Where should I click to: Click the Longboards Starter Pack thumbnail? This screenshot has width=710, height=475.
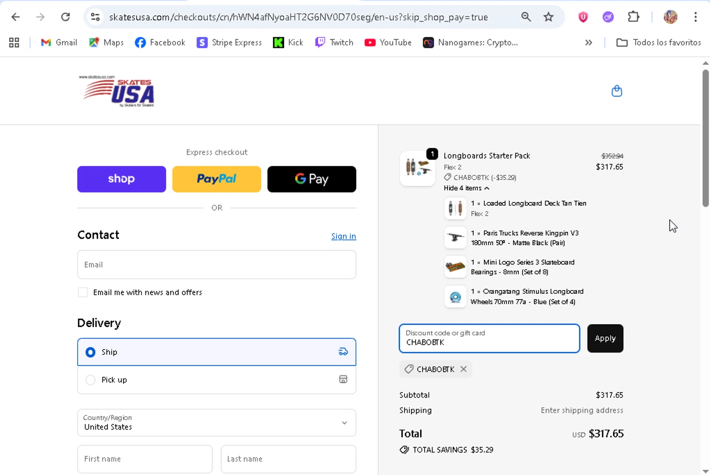[x=417, y=168]
